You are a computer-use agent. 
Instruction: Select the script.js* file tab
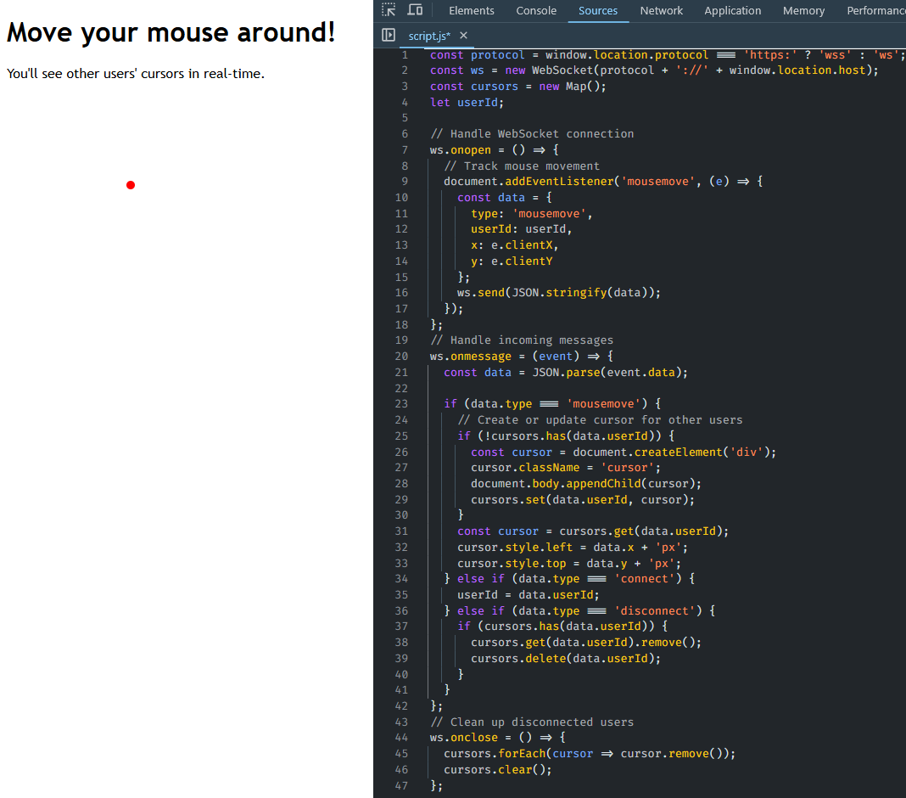point(429,36)
